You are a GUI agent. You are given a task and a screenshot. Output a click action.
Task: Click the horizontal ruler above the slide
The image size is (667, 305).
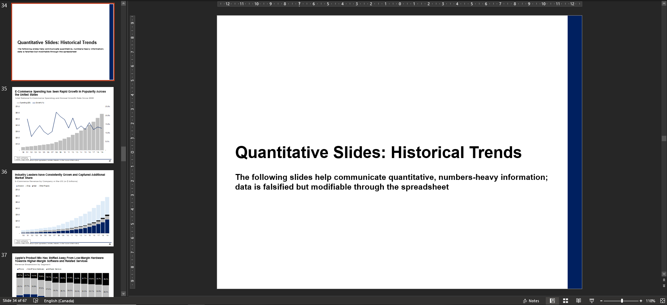[x=400, y=4]
